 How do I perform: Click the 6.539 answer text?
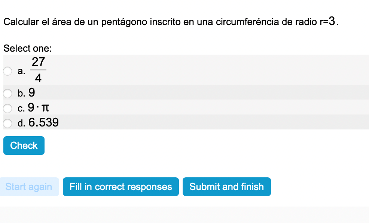[43, 123]
